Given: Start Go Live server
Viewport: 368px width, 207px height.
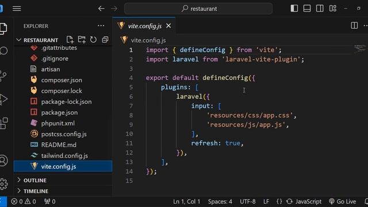Looking at the screenshot, I should pos(343,202).
